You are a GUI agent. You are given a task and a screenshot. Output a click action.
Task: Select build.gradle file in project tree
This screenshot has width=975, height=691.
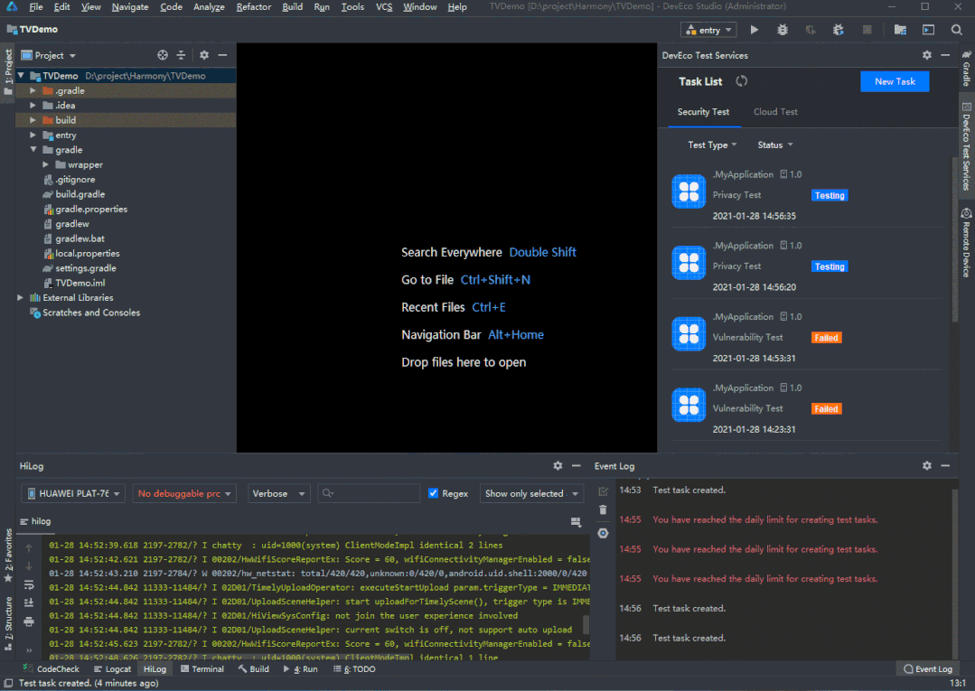click(80, 194)
